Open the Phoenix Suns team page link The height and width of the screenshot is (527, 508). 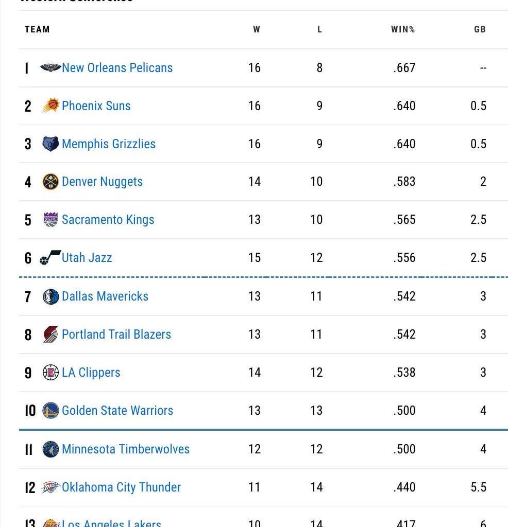96,106
